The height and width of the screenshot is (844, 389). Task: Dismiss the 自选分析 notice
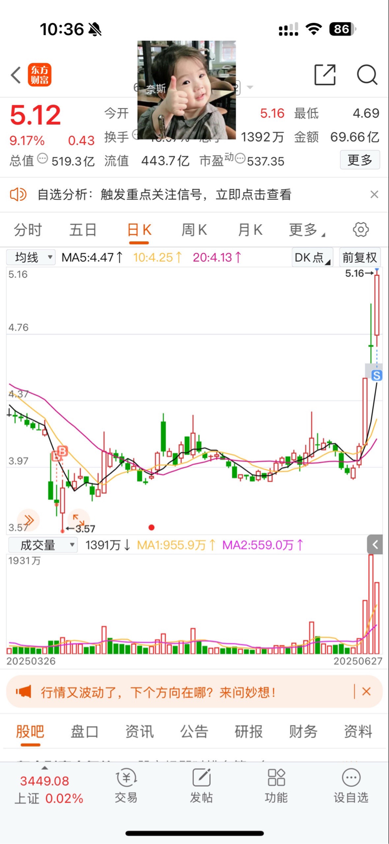374,194
